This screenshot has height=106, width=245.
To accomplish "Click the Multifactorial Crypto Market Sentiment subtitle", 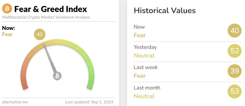I will (46, 17).
